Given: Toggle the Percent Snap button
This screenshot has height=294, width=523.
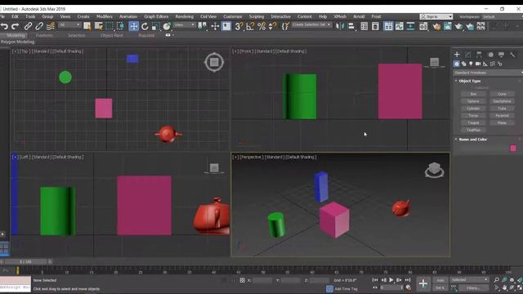Looking at the screenshot, I should point(261,26).
